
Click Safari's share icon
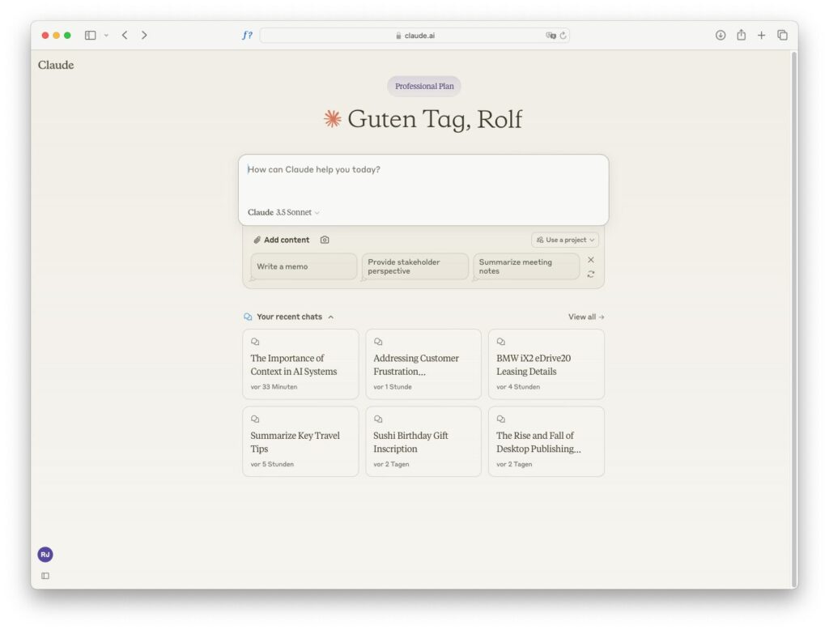(x=742, y=35)
